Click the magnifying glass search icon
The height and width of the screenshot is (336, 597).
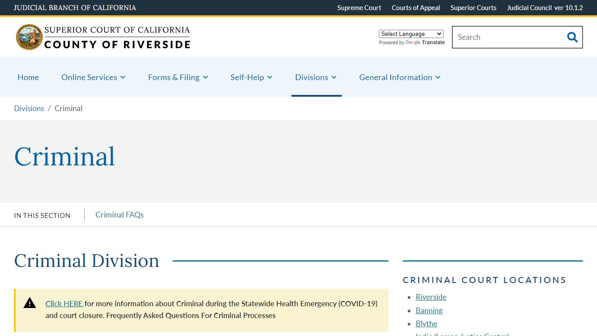[572, 37]
